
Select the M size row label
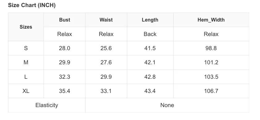[x=26, y=62]
